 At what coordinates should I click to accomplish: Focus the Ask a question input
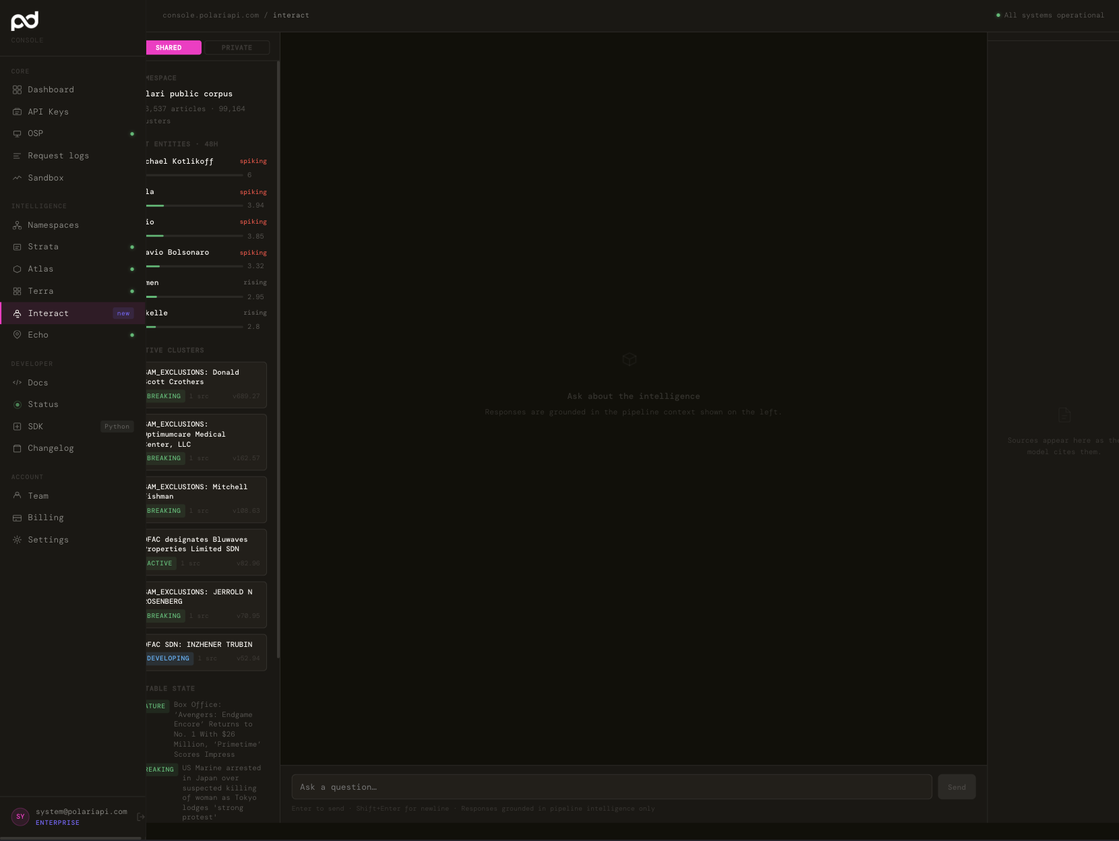[611, 787]
